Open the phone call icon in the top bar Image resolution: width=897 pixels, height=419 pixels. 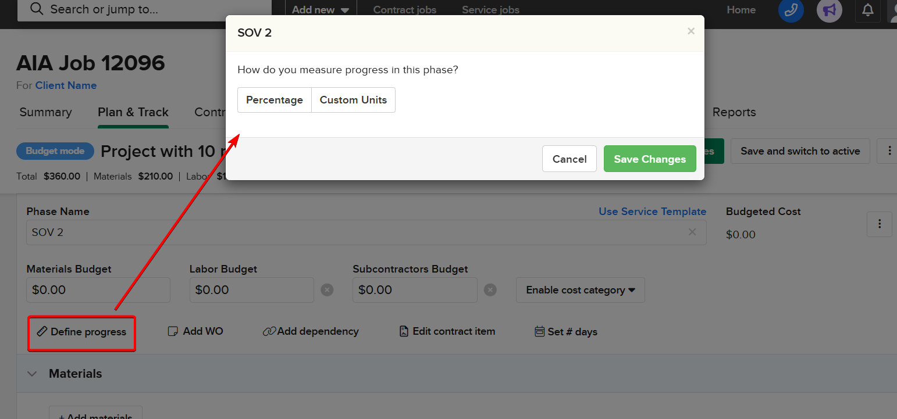pyautogui.click(x=791, y=11)
